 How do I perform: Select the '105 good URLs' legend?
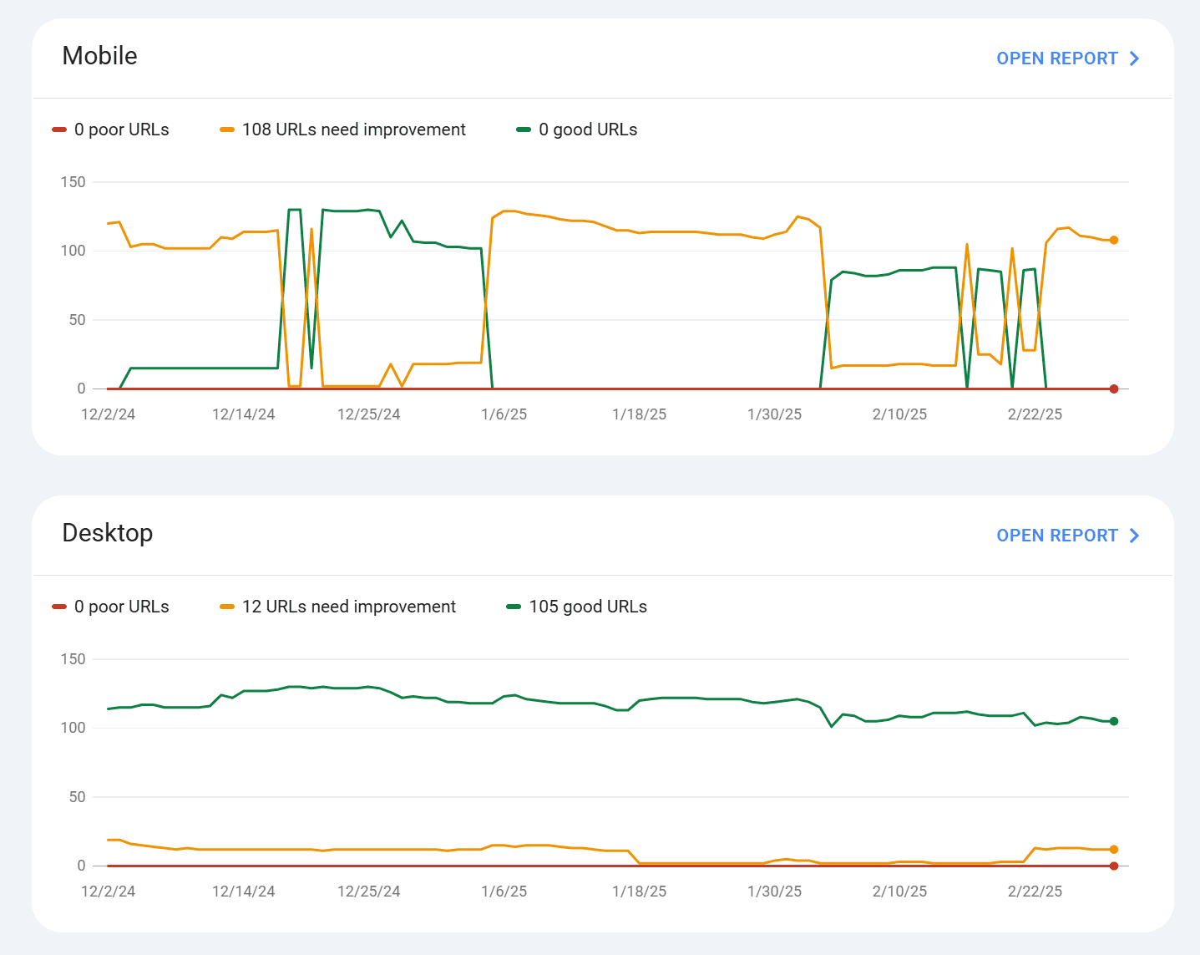coord(577,607)
